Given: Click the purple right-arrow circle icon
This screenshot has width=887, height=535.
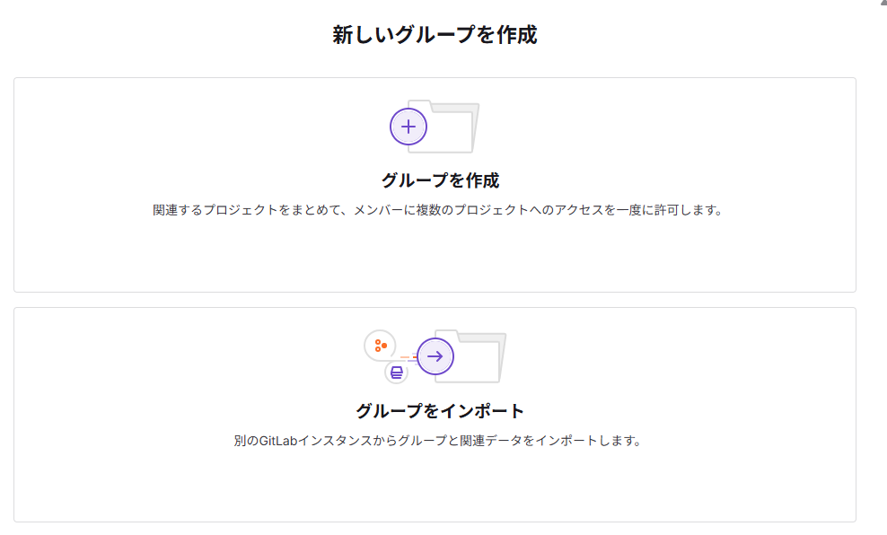Looking at the screenshot, I should (x=435, y=356).
